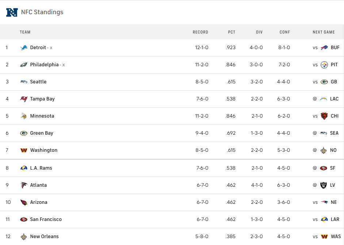Click the Buffalo Bills next-game logo
344x245 pixels.
coord(324,48)
